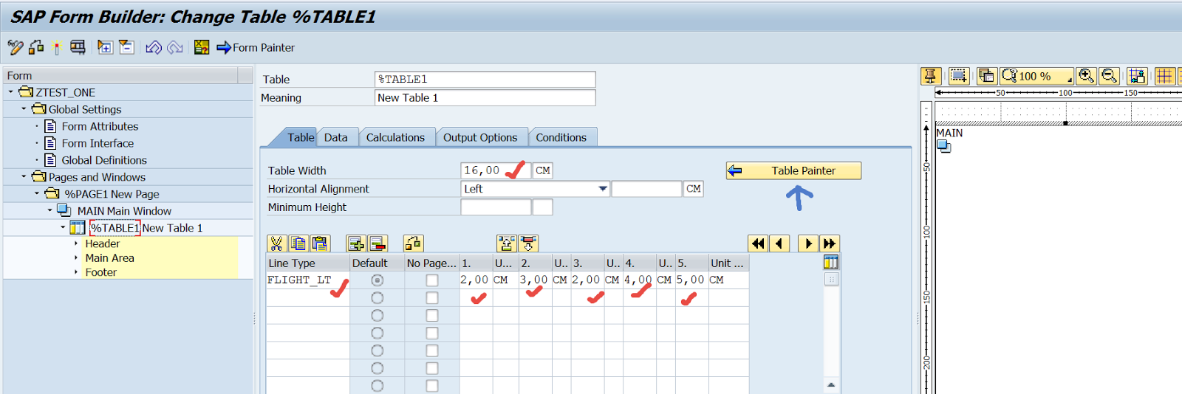Expand the Footer node
The width and height of the screenshot is (1182, 394).
[x=76, y=272]
